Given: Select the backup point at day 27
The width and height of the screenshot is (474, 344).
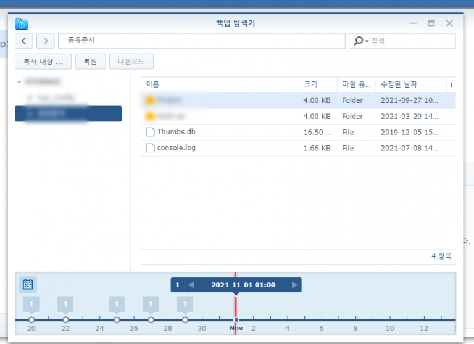Looking at the screenshot, I should coord(151,319).
